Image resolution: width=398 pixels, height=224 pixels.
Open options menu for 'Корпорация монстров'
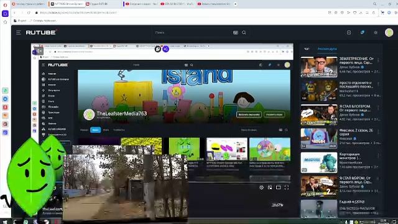click(378, 156)
